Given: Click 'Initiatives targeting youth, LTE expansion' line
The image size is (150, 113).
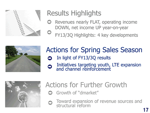Looking at the screenshot, I should pos(99,65).
